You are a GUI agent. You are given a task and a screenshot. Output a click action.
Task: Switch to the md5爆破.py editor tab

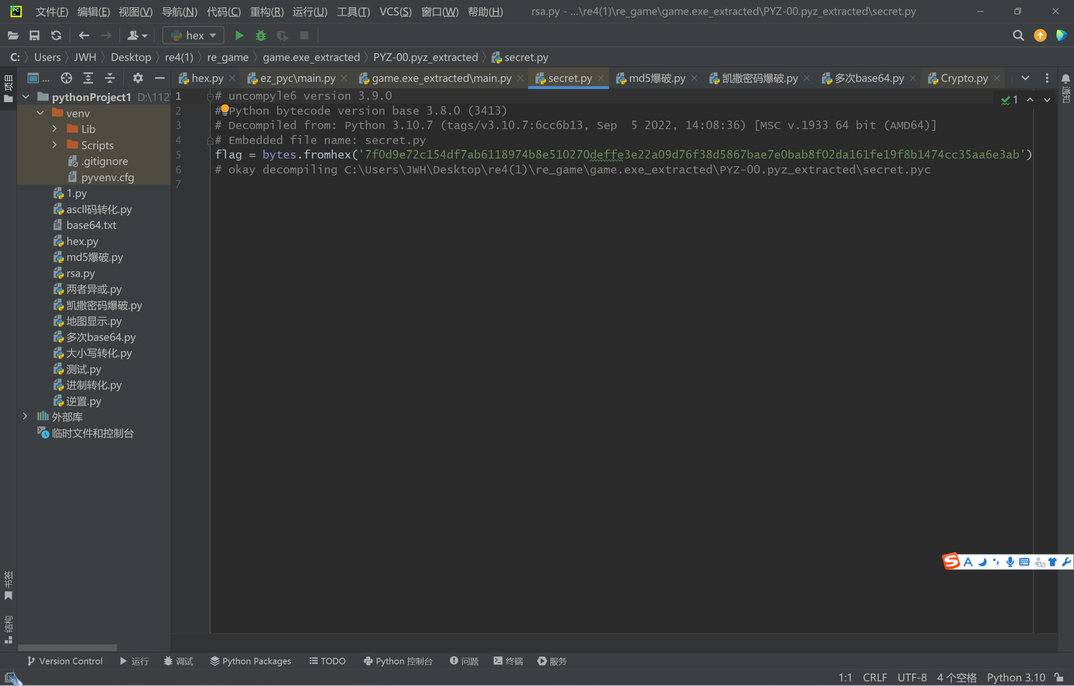click(657, 78)
